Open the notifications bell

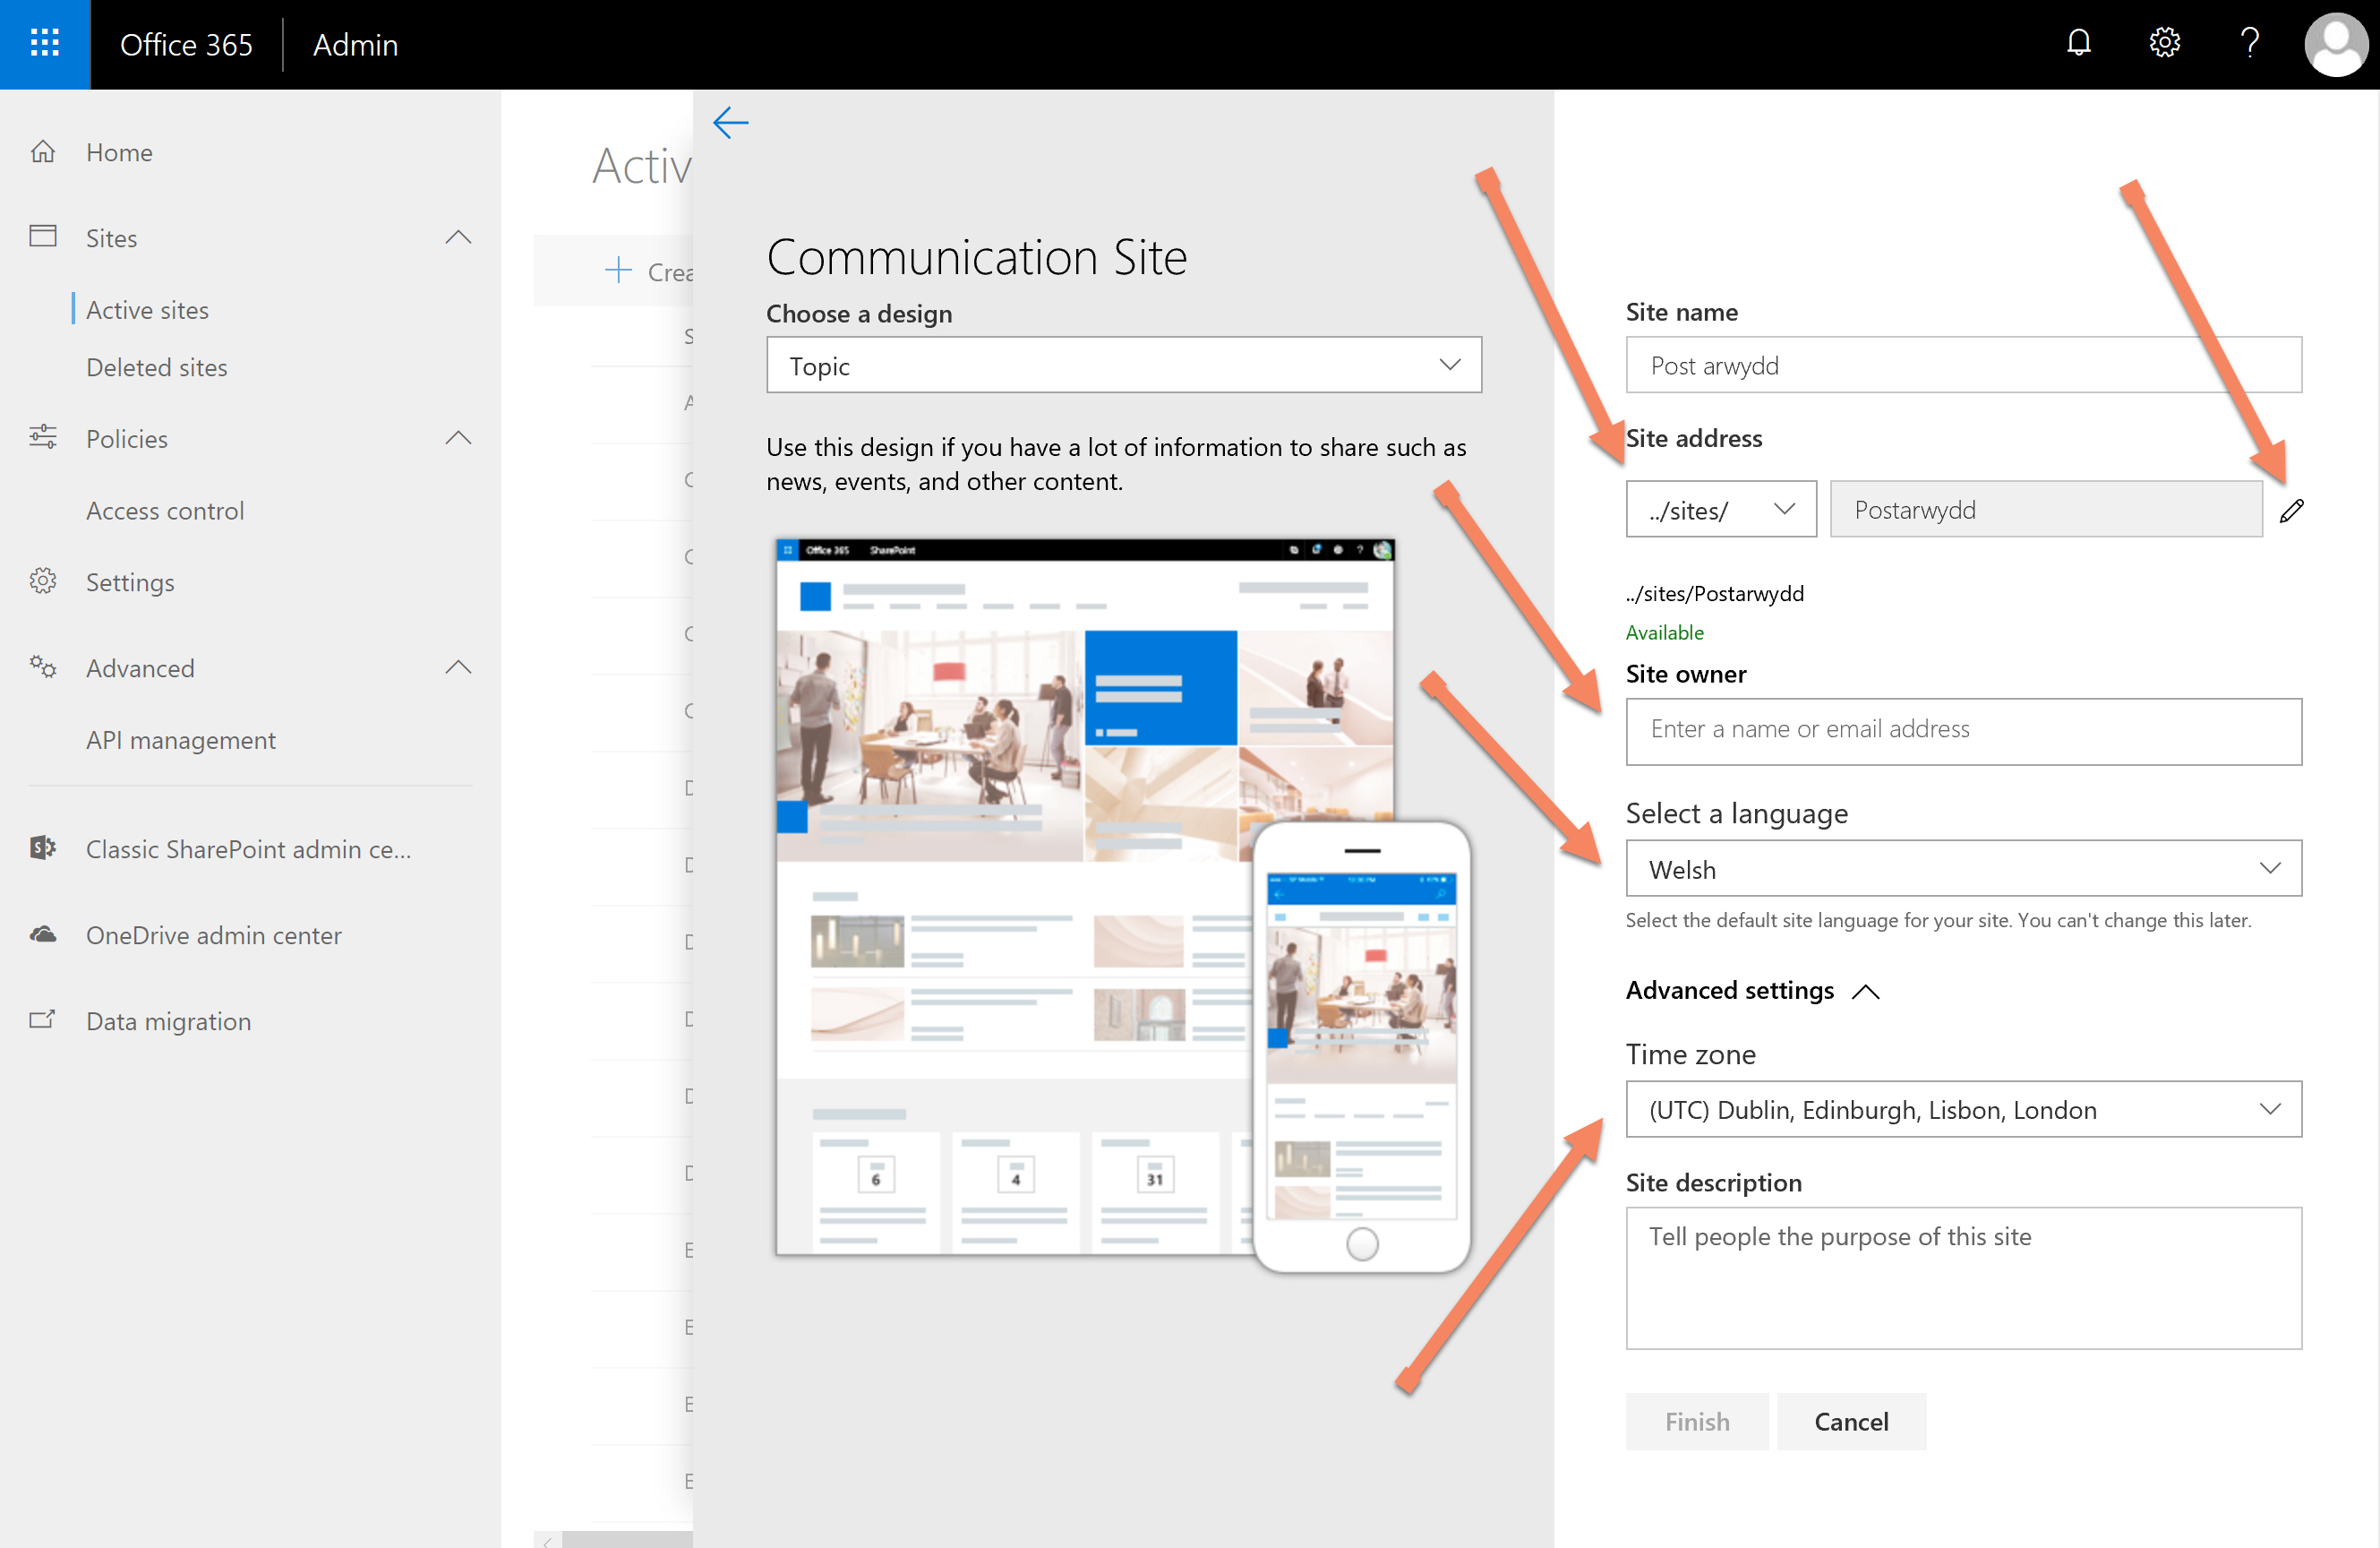pyautogui.click(x=2079, y=43)
